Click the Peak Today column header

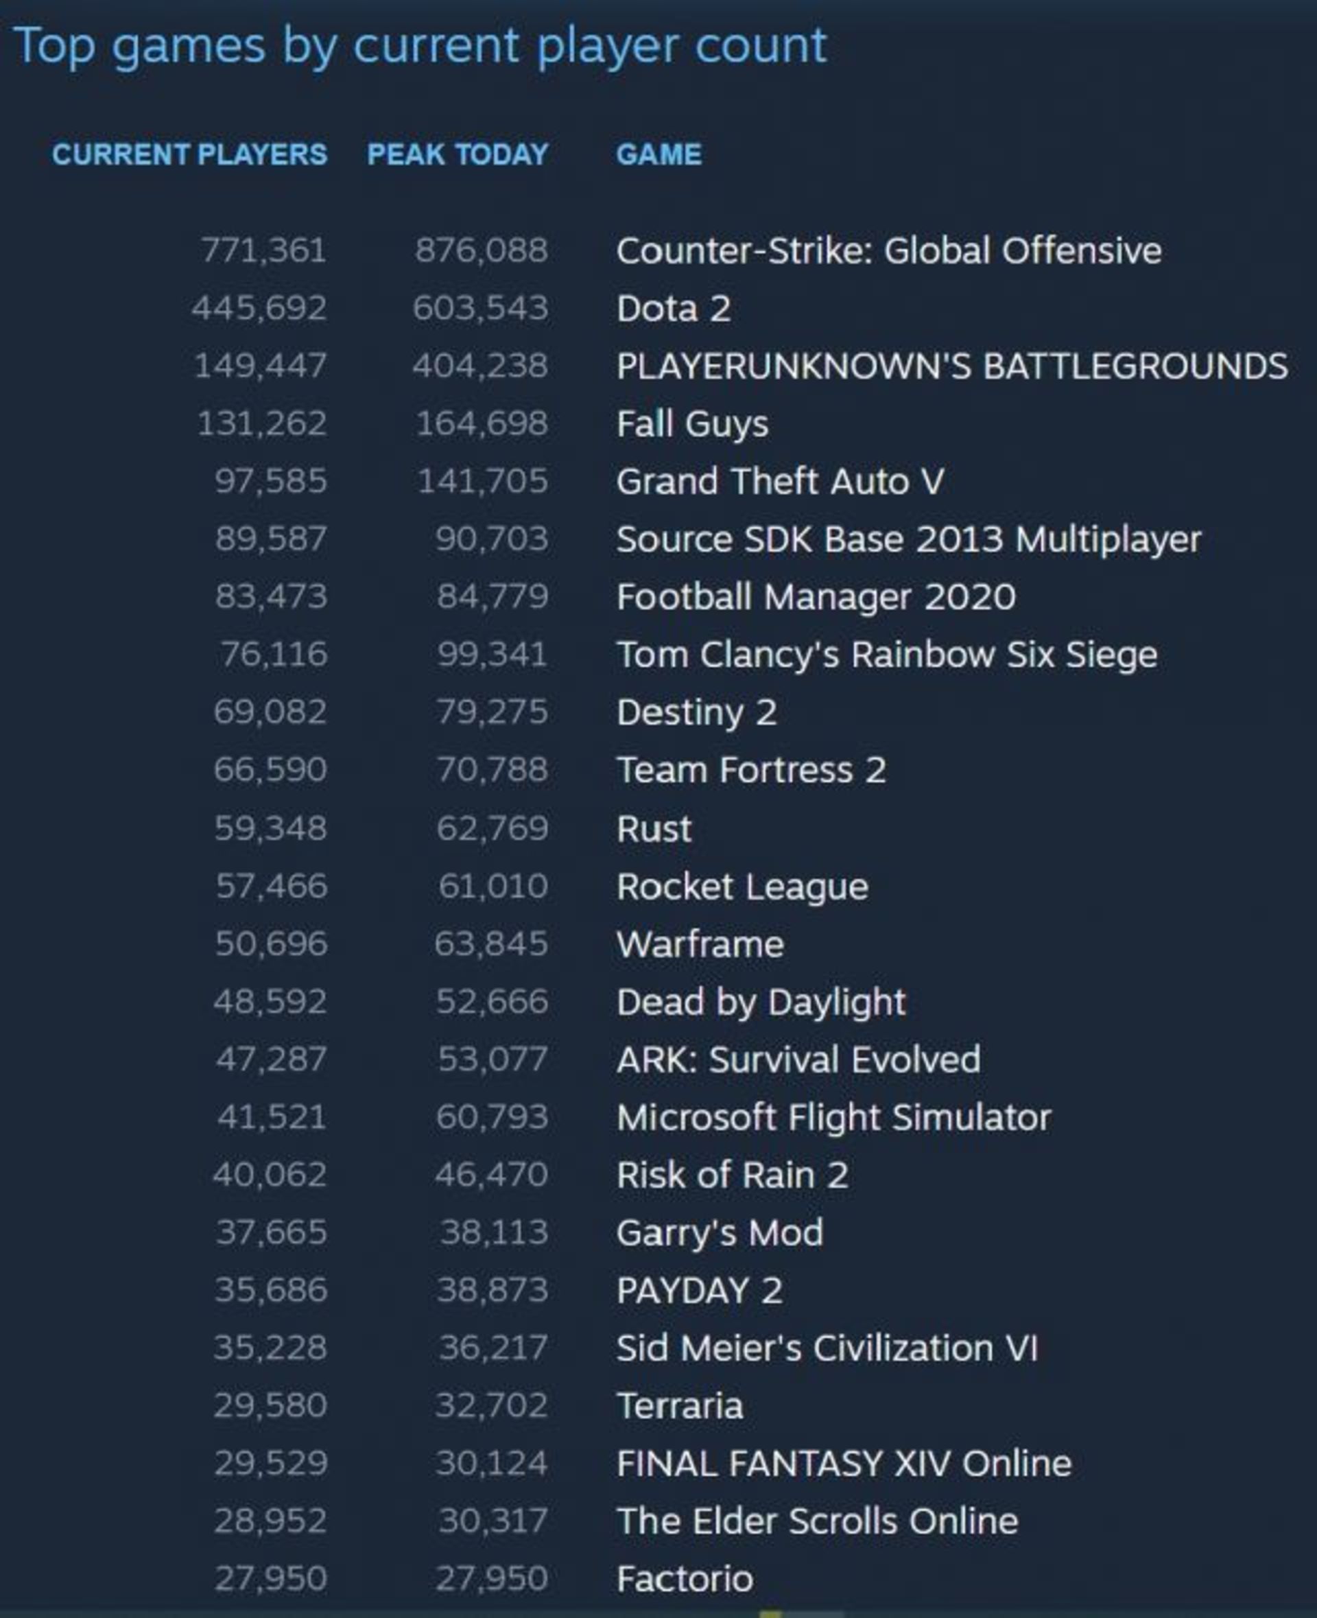pos(458,154)
